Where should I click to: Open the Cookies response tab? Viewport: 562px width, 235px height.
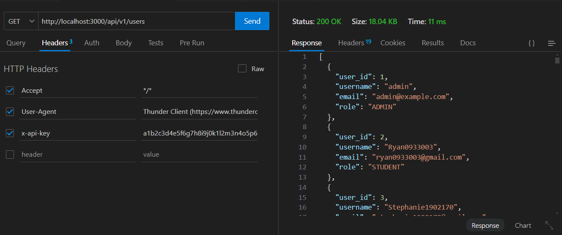tap(393, 43)
